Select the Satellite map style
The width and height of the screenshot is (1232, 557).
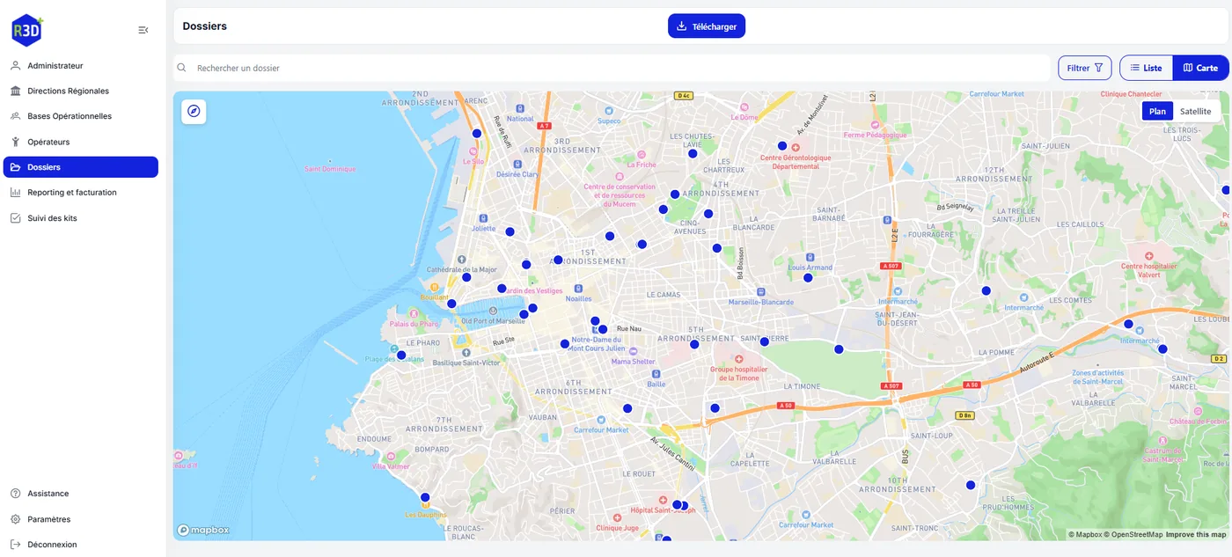[x=1195, y=111]
